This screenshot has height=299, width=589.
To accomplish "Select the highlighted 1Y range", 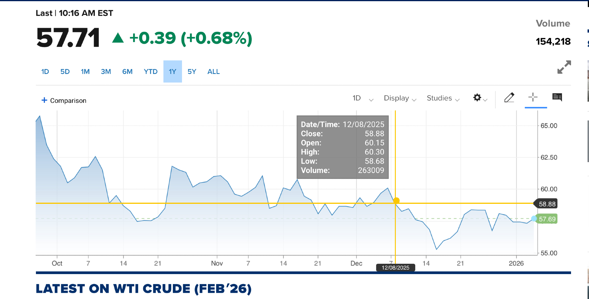I will pos(173,72).
